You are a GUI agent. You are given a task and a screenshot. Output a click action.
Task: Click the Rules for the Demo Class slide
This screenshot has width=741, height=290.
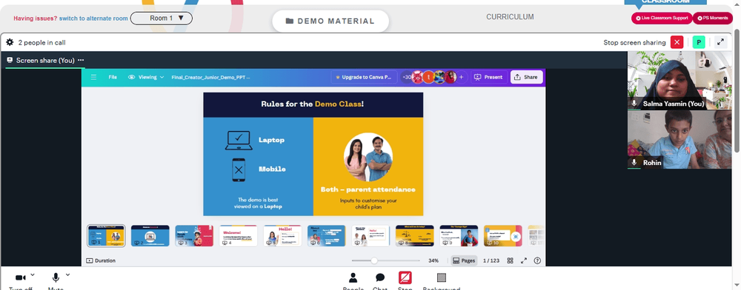tap(313, 154)
